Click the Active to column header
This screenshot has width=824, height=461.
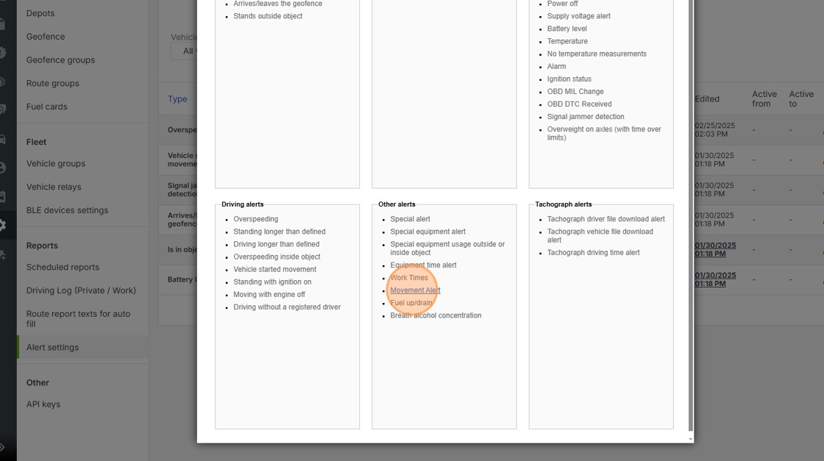pyautogui.click(x=801, y=99)
